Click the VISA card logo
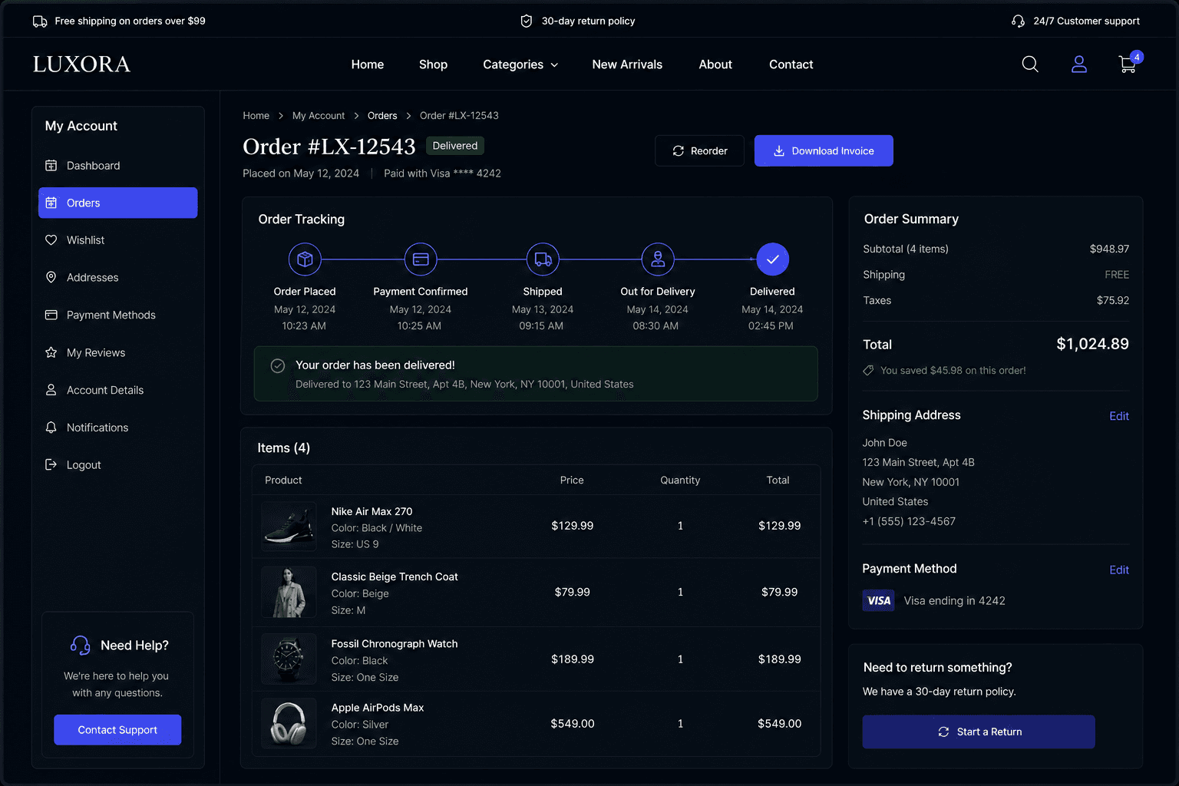Screen dimensions: 1179x786 click(879, 600)
